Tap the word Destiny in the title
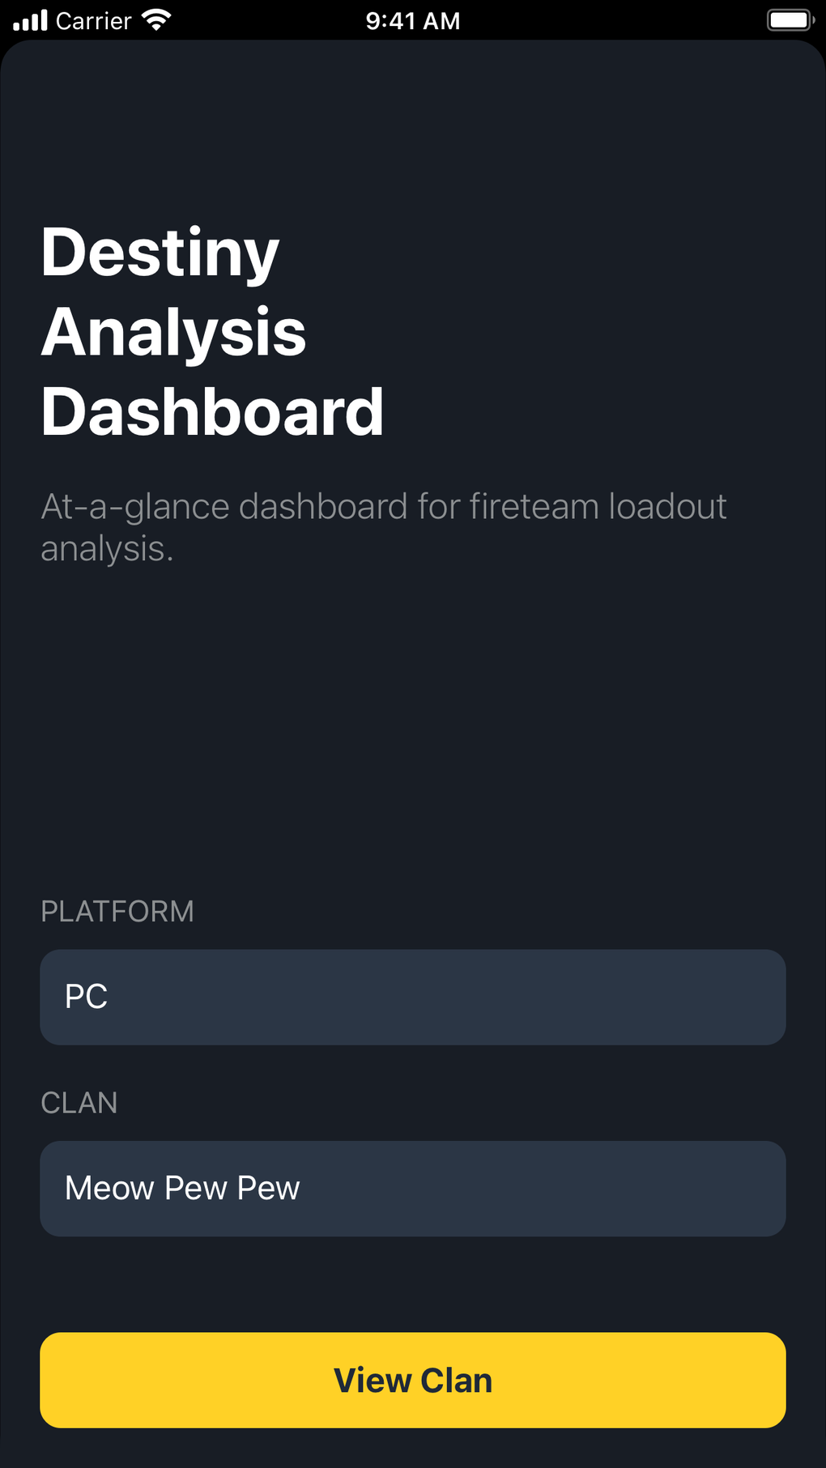The height and width of the screenshot is (1468, 826). [160, 253]
